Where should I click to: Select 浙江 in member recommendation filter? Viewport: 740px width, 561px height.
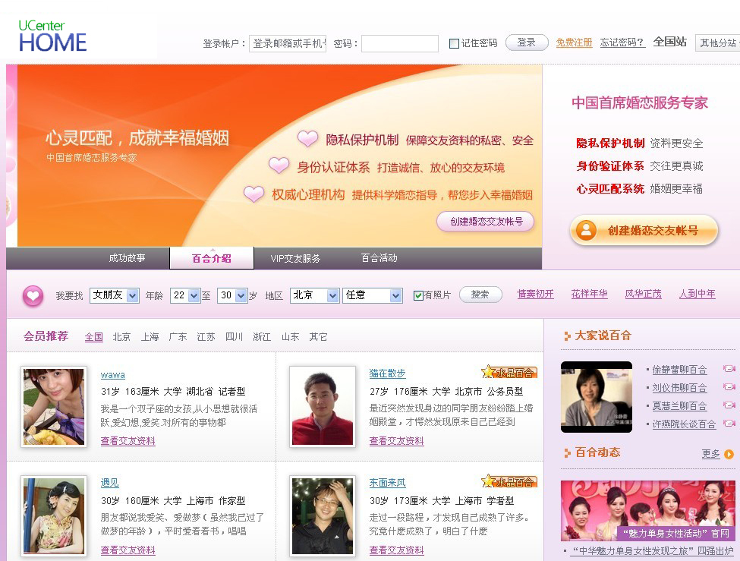(262, 337)
